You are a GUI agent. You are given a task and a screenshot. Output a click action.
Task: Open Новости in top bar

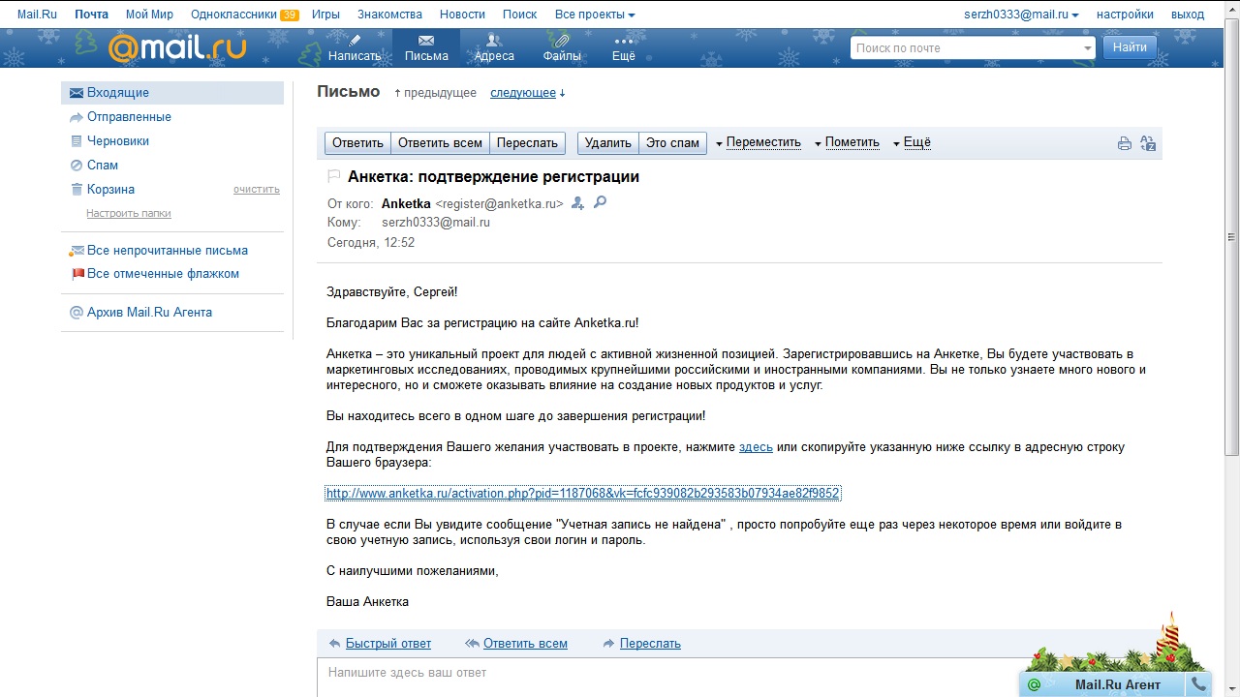462,15
